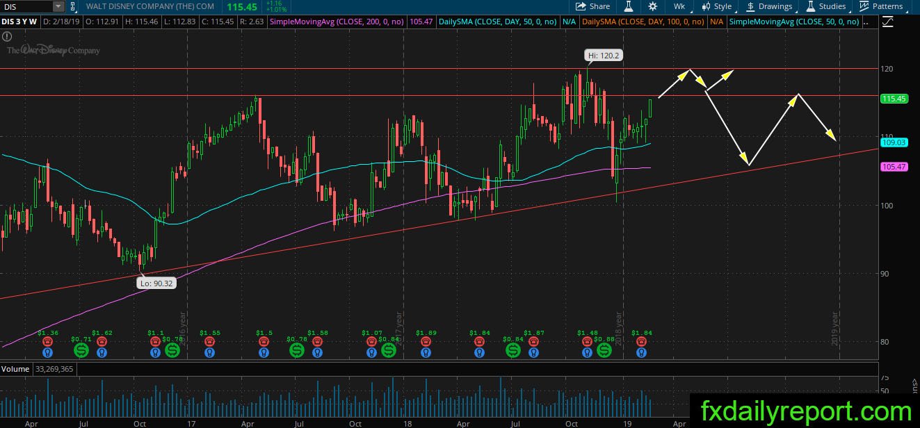Click the earnings bulb icon under $1.48

[588, 352]
